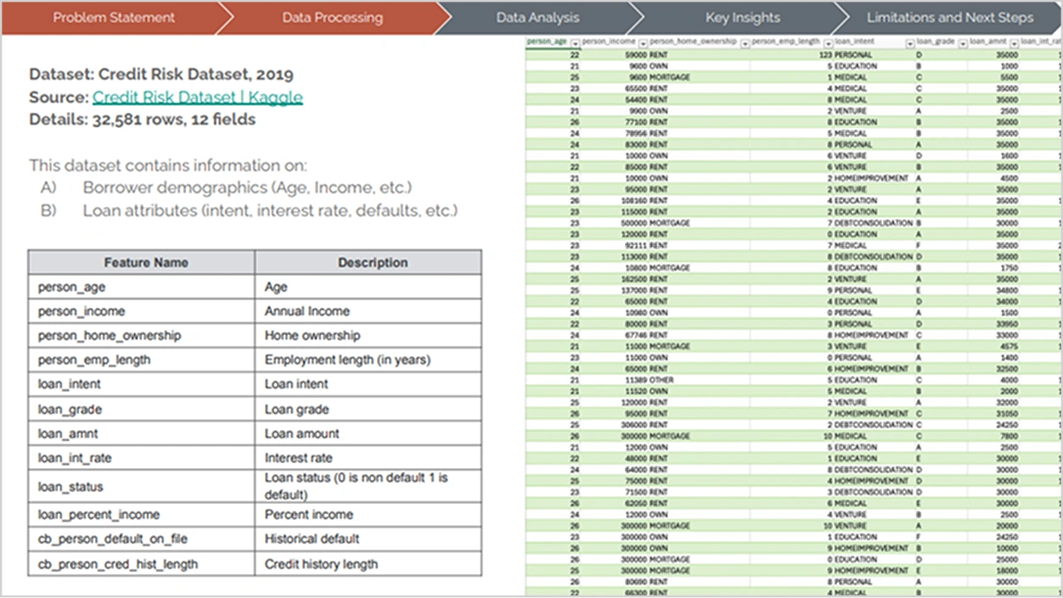
Task: Select the 108160 income spreadsheet cell
Action: [x=615, y=200]
